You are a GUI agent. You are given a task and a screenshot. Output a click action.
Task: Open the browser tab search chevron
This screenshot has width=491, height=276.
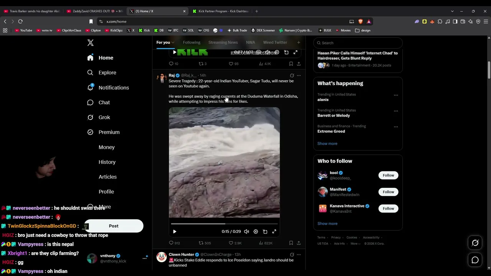point(452,11)
